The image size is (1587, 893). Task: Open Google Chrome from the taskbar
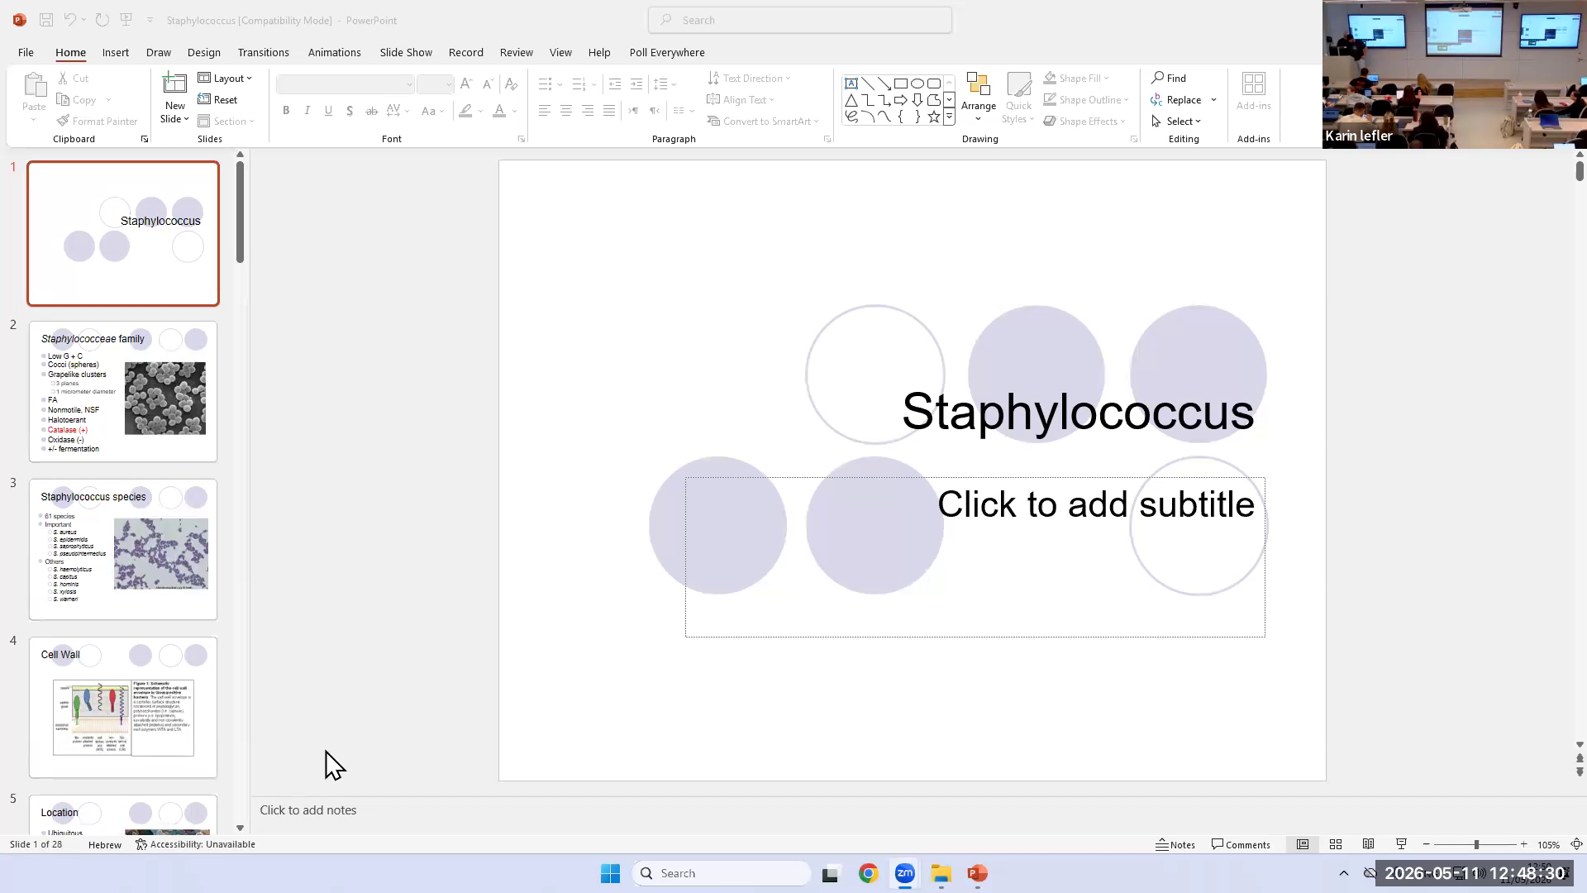pos(868,873)
